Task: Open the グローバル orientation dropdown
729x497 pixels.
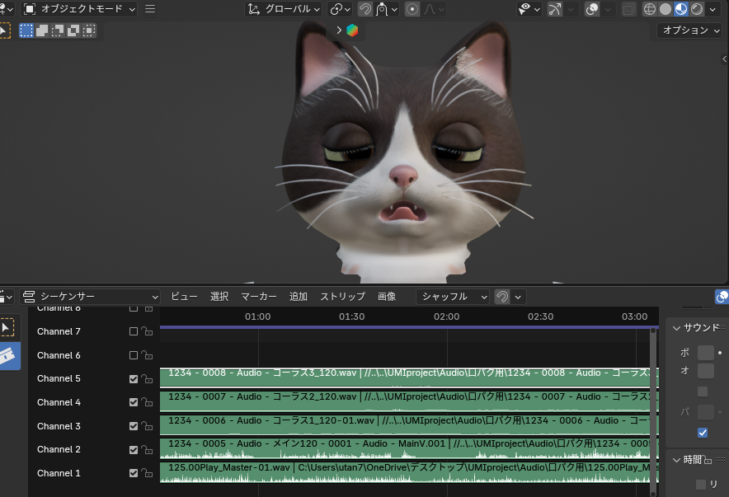Action: [284, 9]
